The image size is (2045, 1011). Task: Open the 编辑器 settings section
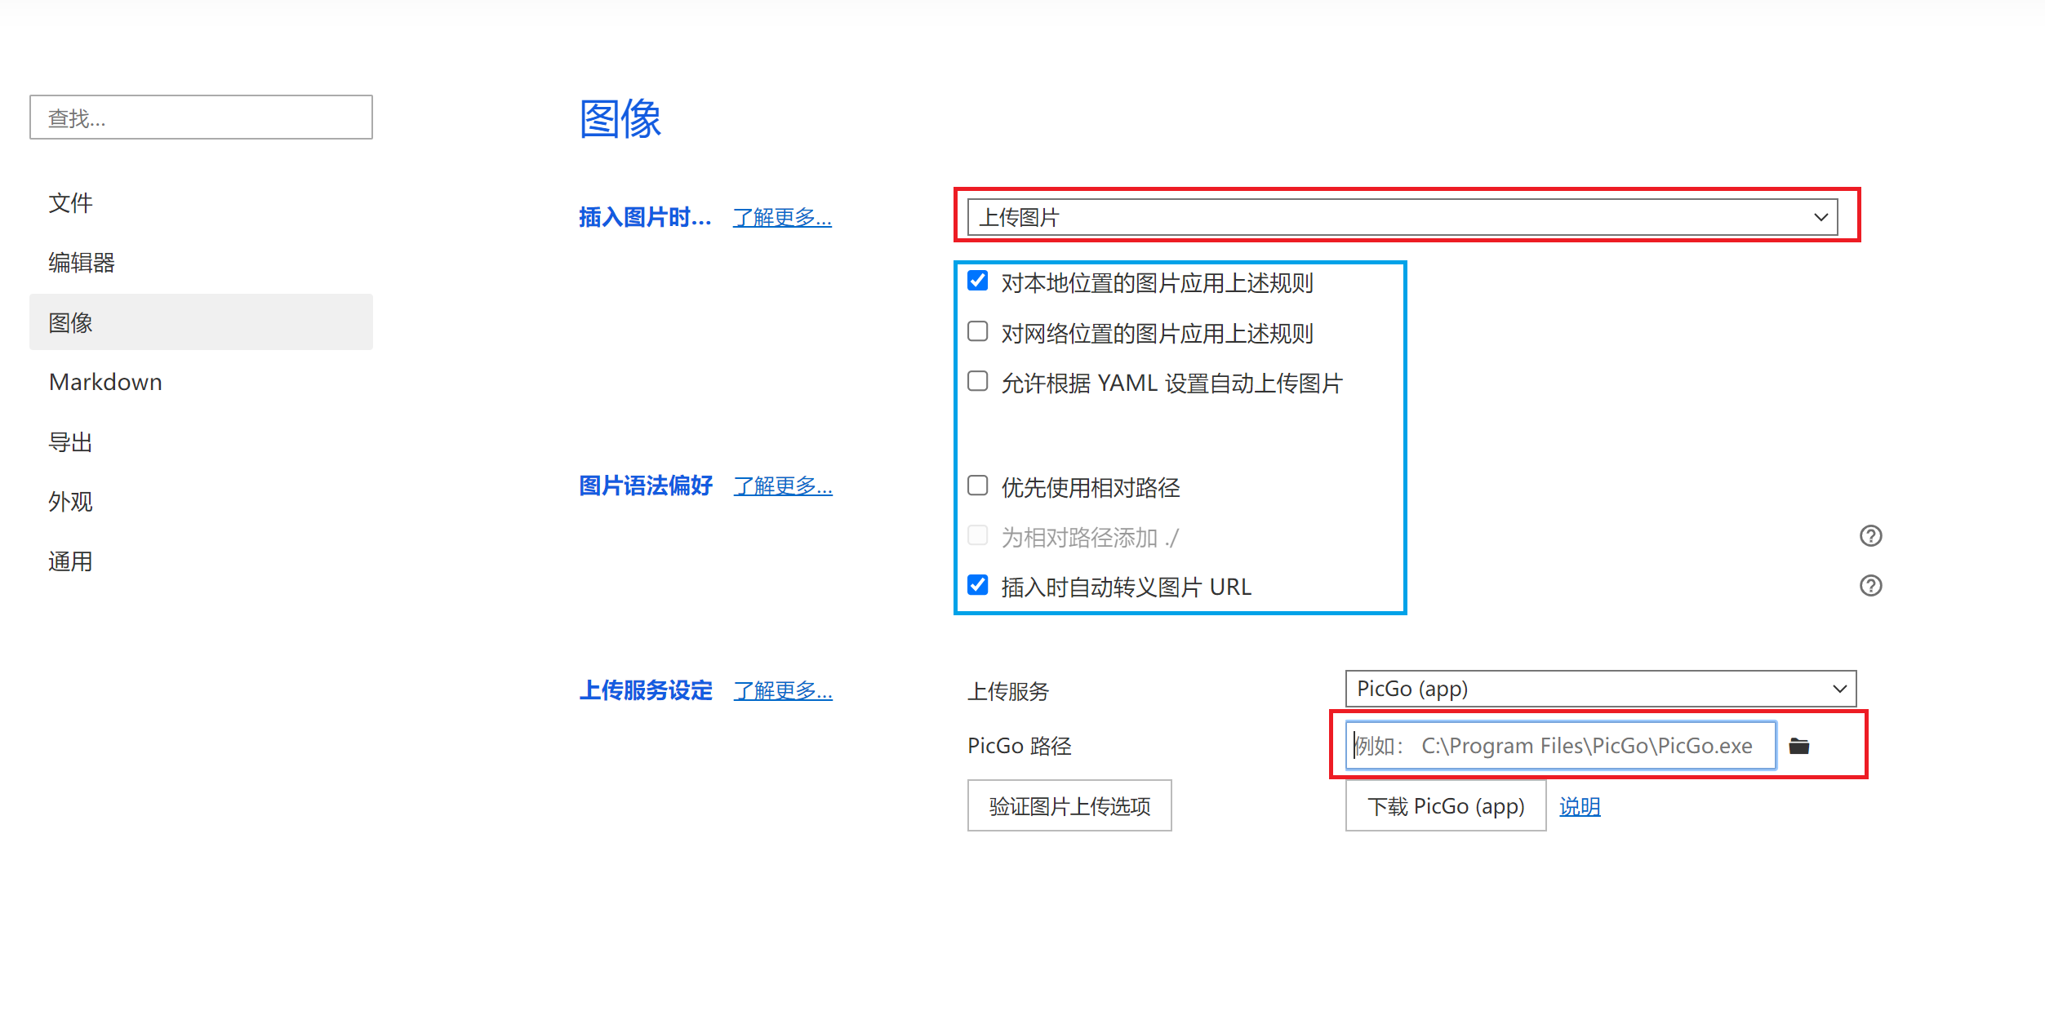[x=201, y=262]
